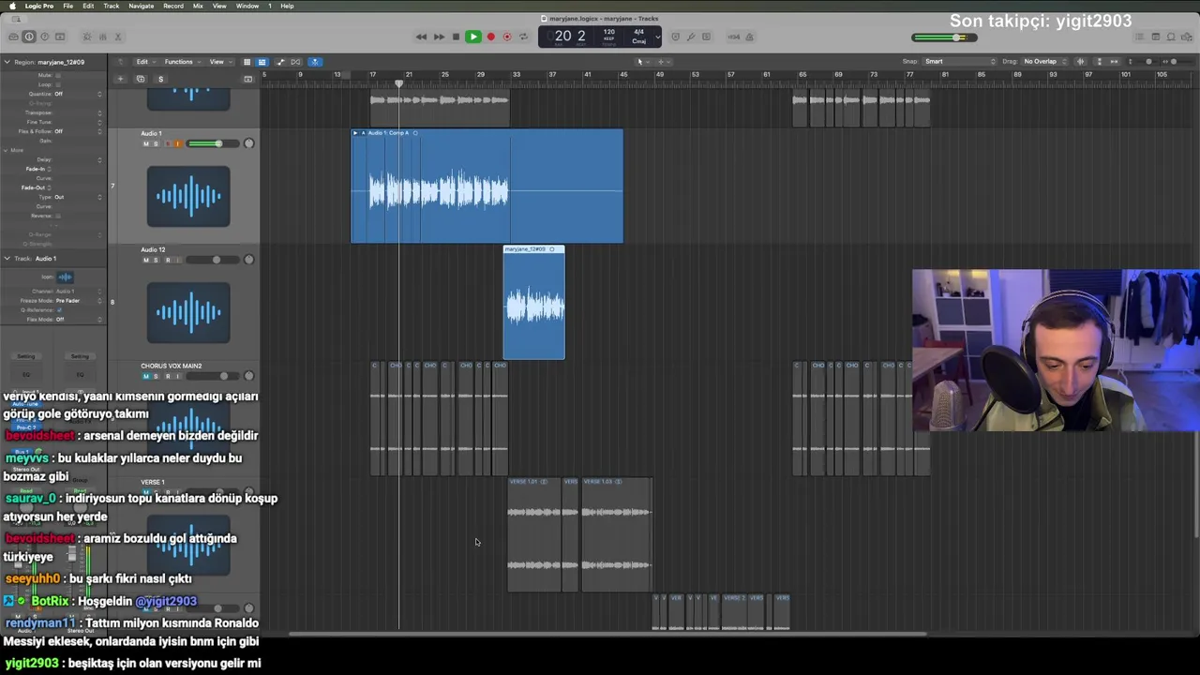This screenshot has width=1200, height=675.
Task: Click the Rewind transport button
Action: 421,37
